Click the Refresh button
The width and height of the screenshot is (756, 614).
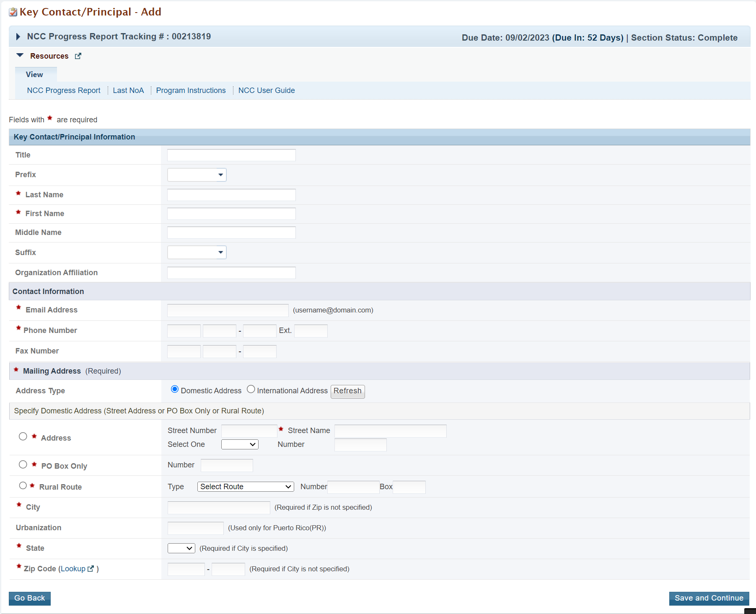point(347,391)
